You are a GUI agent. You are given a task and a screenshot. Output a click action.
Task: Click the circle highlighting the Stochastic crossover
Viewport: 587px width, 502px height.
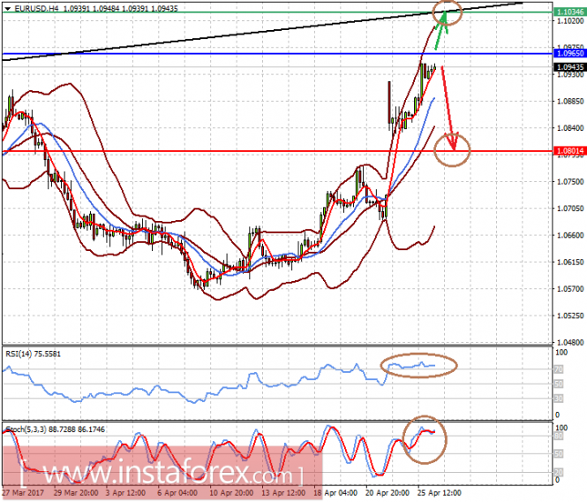click(425, 439)
